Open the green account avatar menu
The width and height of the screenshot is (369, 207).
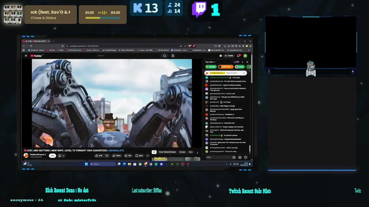pos(245,56)
